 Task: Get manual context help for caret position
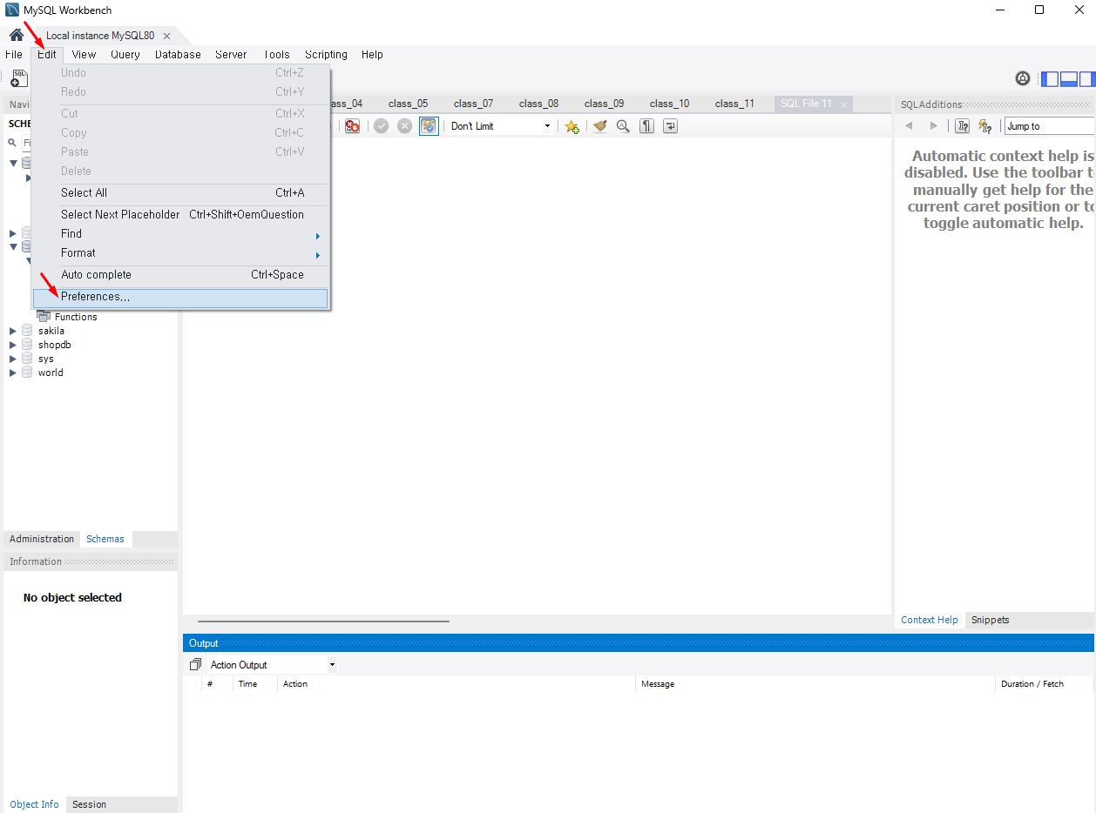click(962, 126)
